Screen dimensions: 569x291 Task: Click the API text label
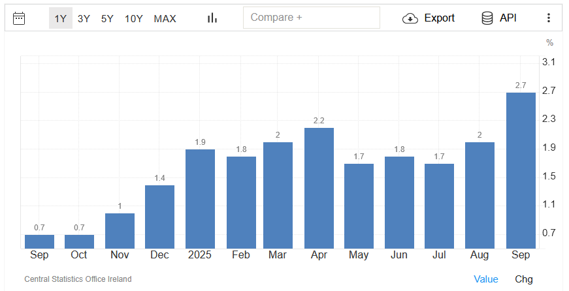pos(508,18)
